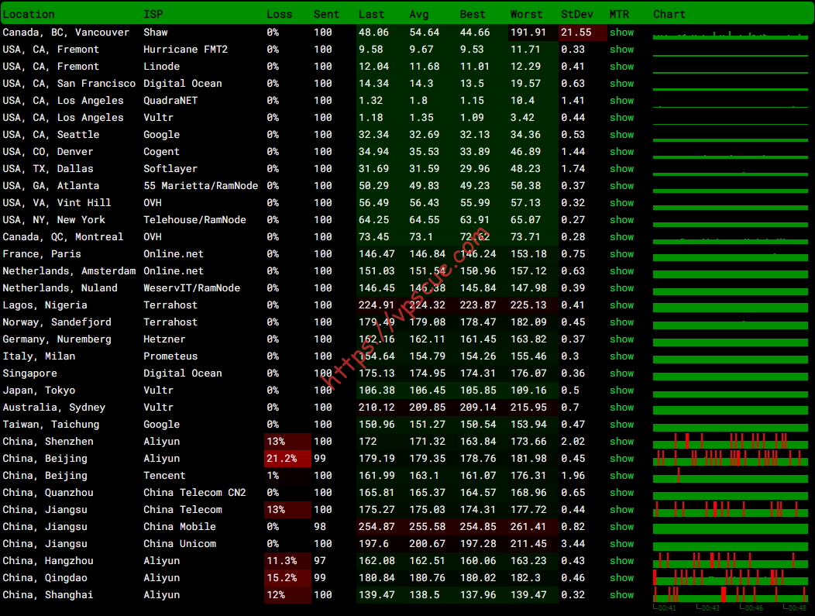Open 'show' for Jiangsu China Mobile
This screenshot has width=815, height=616.
(621, 527)
